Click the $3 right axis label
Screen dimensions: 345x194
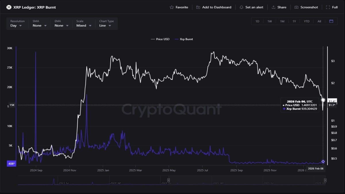pyautogui.click(x=333, y=61)
